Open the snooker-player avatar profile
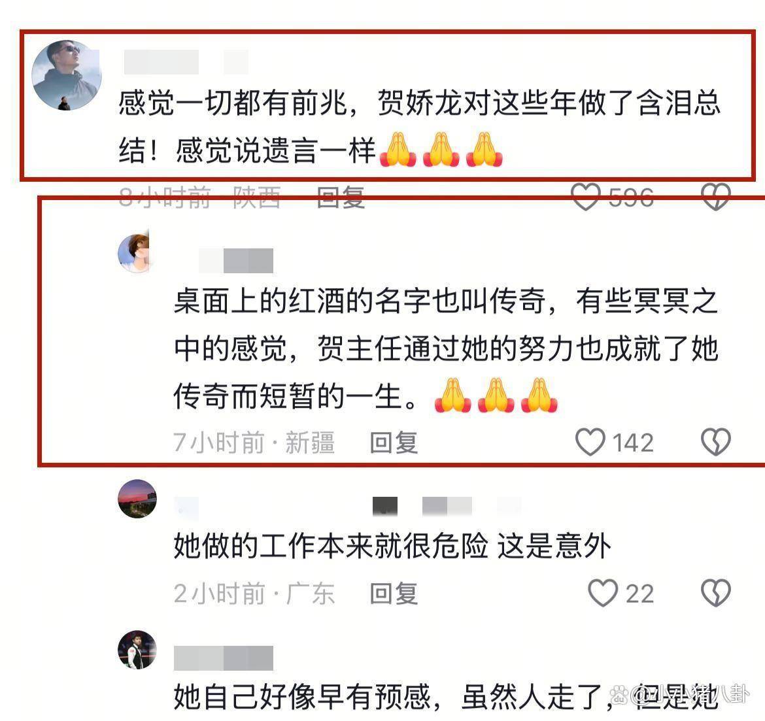 [137, 650]
